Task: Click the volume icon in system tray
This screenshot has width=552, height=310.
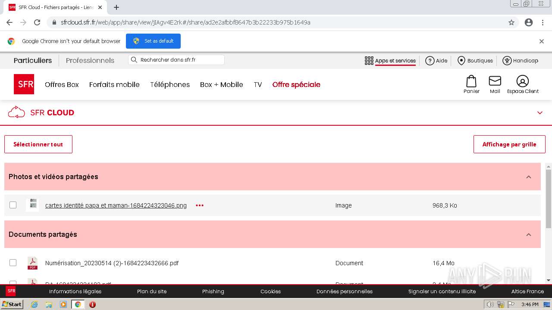Action: click(x=490, y=304)
